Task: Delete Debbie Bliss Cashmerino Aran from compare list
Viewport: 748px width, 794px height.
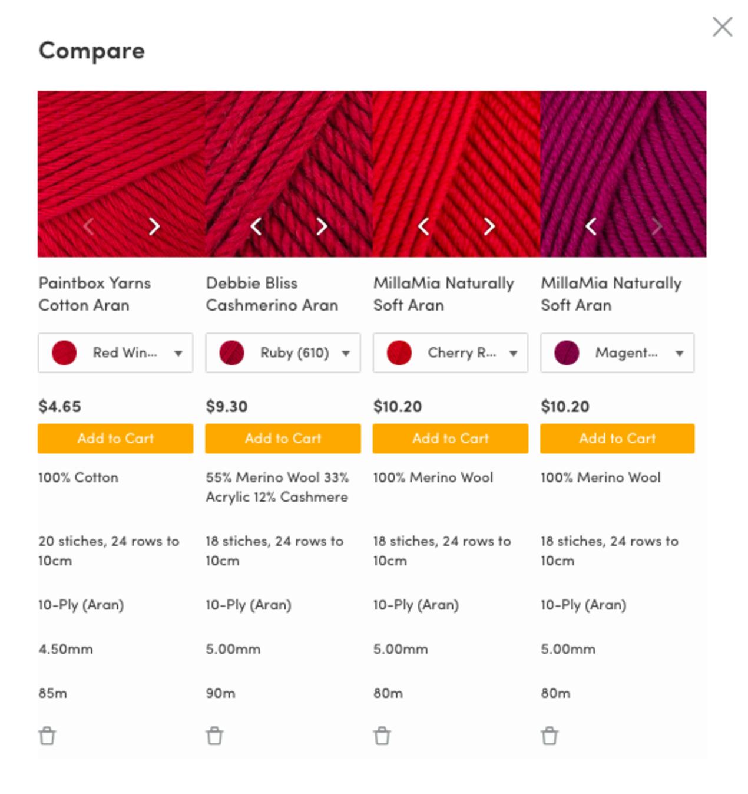Action: point(214,735)
